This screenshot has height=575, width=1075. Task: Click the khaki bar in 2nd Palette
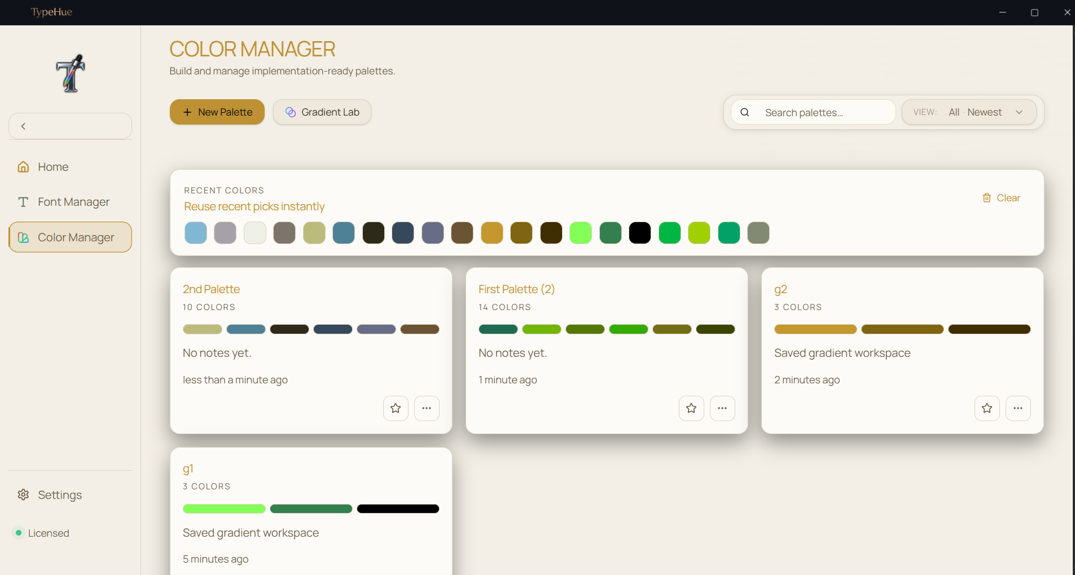[x=203, y=329]
